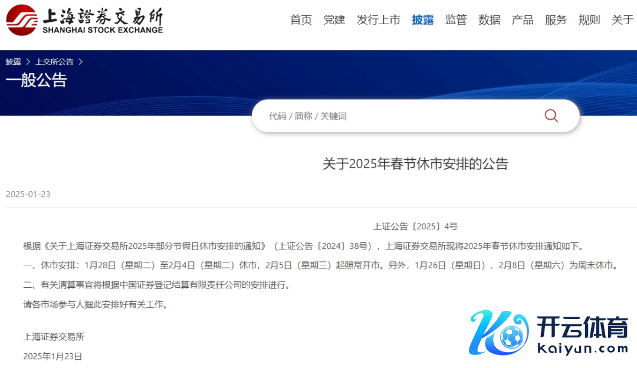The height and width of the screenshot is (368, 637).
Task: Click the 代码/简称/关键词 search field
Action: (x=395, y=116)
